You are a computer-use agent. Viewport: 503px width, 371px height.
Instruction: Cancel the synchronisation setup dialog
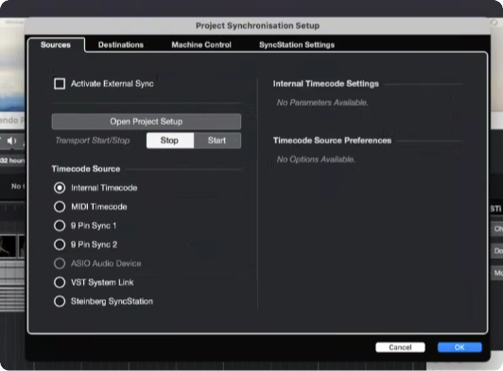(x=400, y=347)
